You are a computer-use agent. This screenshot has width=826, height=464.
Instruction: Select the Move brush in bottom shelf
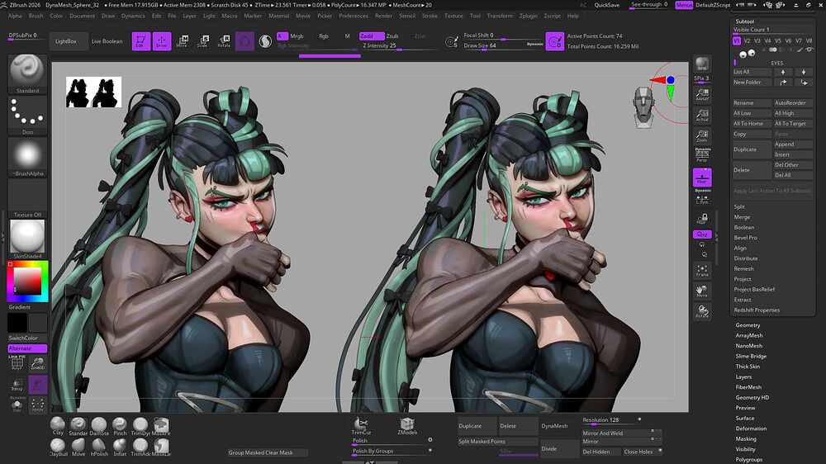coord(78,447)
